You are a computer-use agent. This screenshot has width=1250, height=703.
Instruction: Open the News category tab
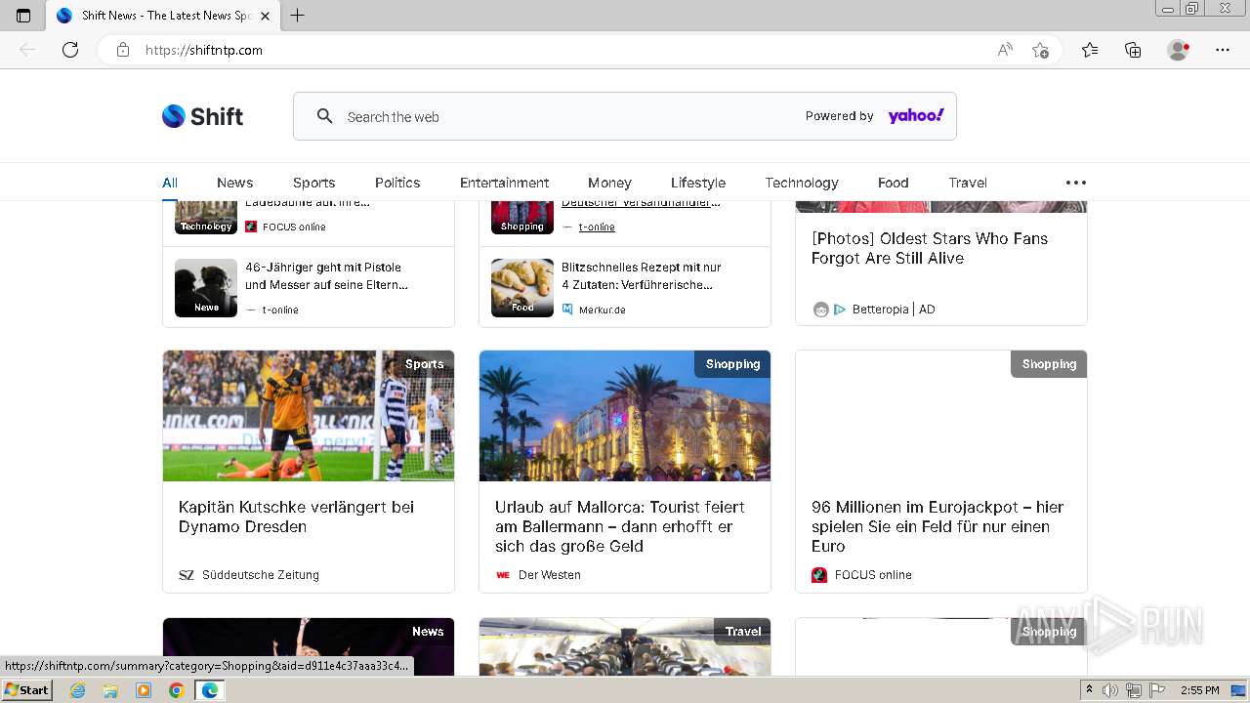click(x=234, y=183)
